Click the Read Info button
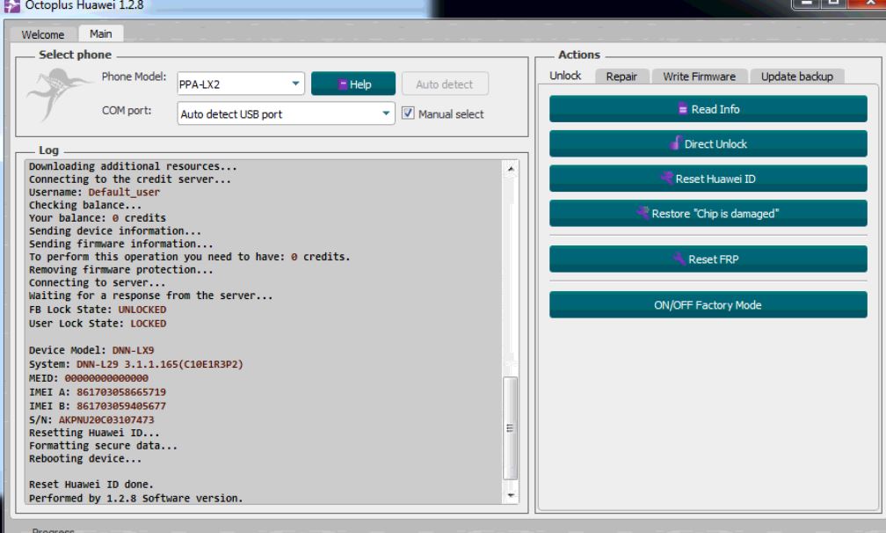Viewport: 886px width, 533px height. [708, 109]
